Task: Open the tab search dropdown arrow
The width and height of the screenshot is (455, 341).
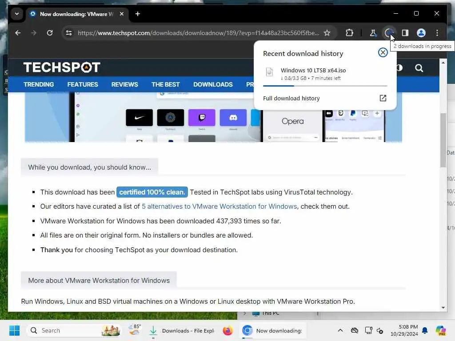Action: [x=17, y=14]
